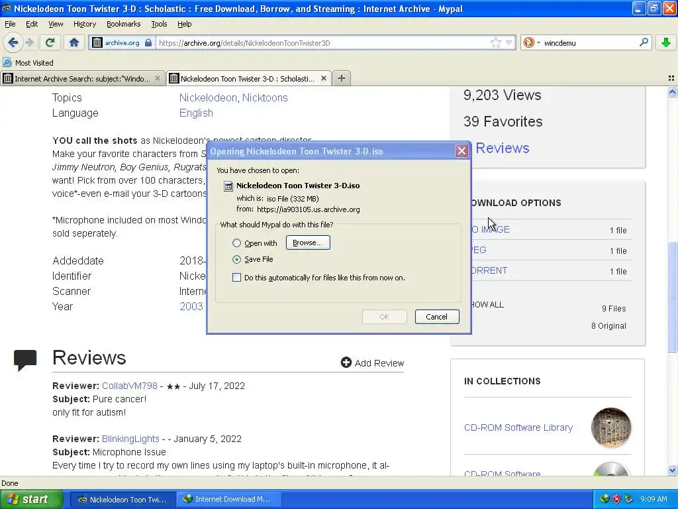678x509 pixels.
Task: Switch to Internet Download Manager taskbar button
Action: coord(228,499)
